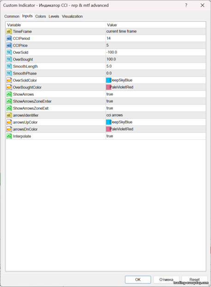This screenshot has height=287, width=211.
Task: Click the Отмена cancel button
Action: [166, 280]
